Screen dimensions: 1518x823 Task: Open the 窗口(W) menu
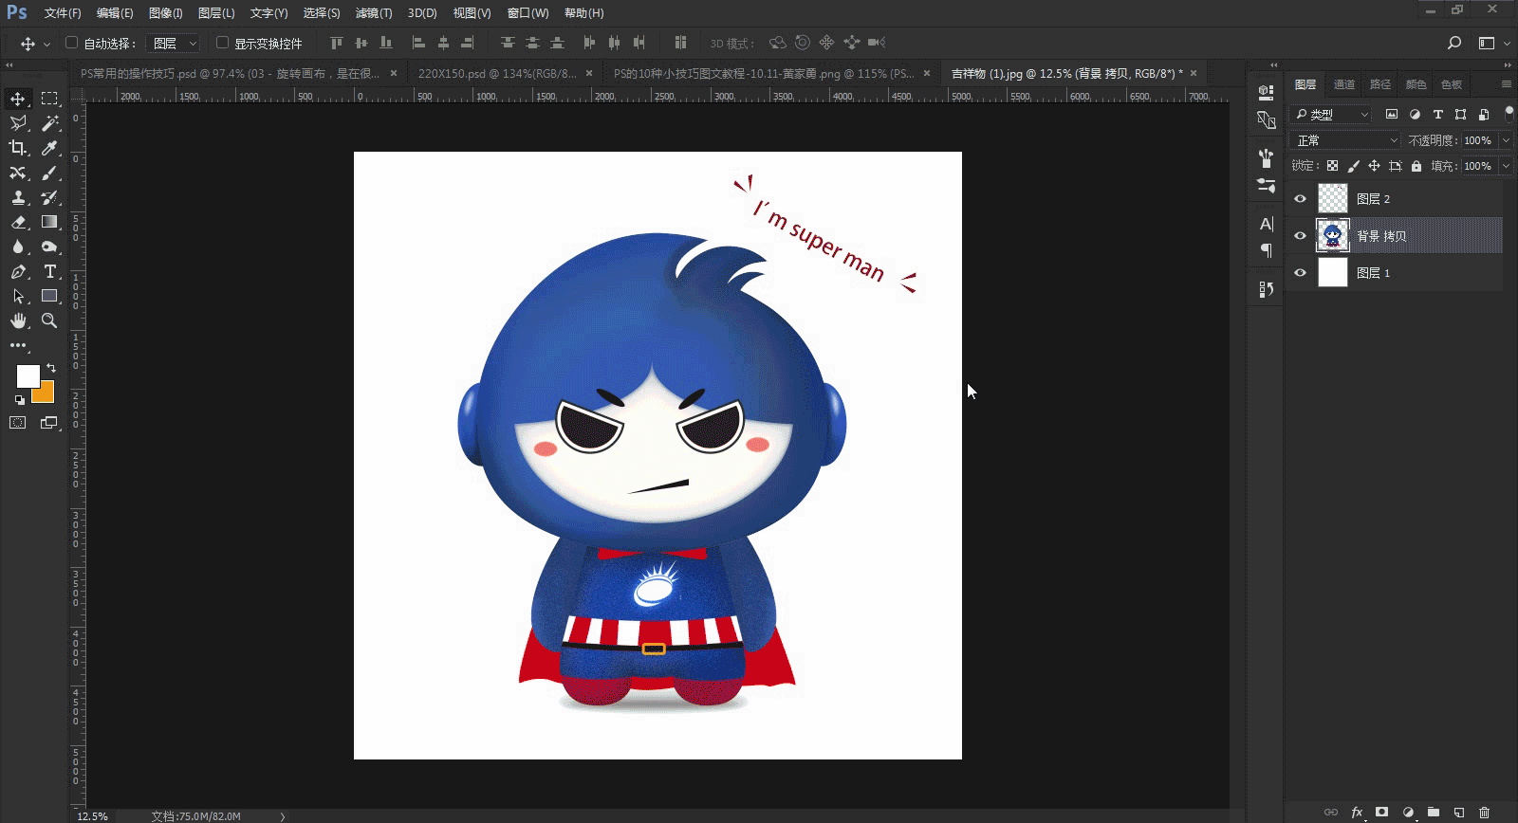tap(528, 13)
